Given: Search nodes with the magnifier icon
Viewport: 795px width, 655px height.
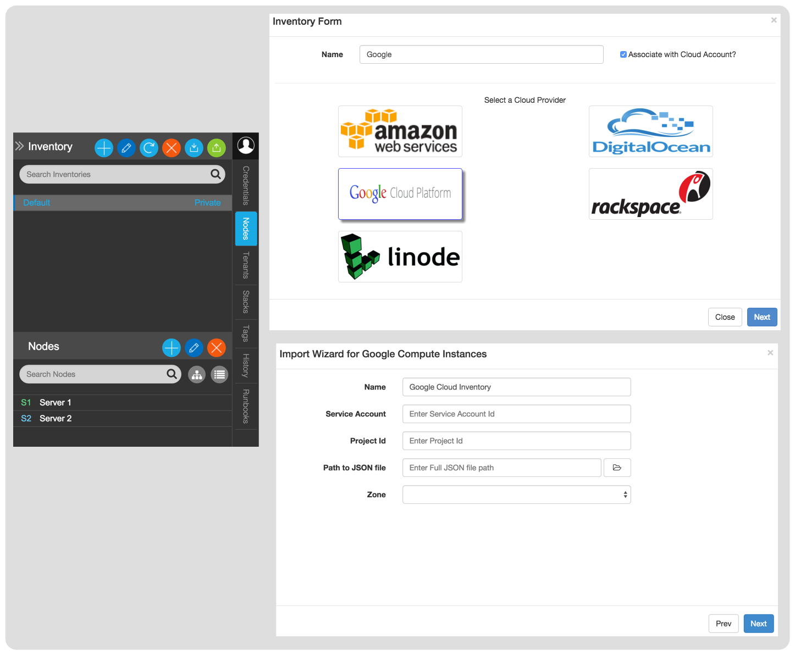Looking at the screenshot, I should (x=172, y=374).
